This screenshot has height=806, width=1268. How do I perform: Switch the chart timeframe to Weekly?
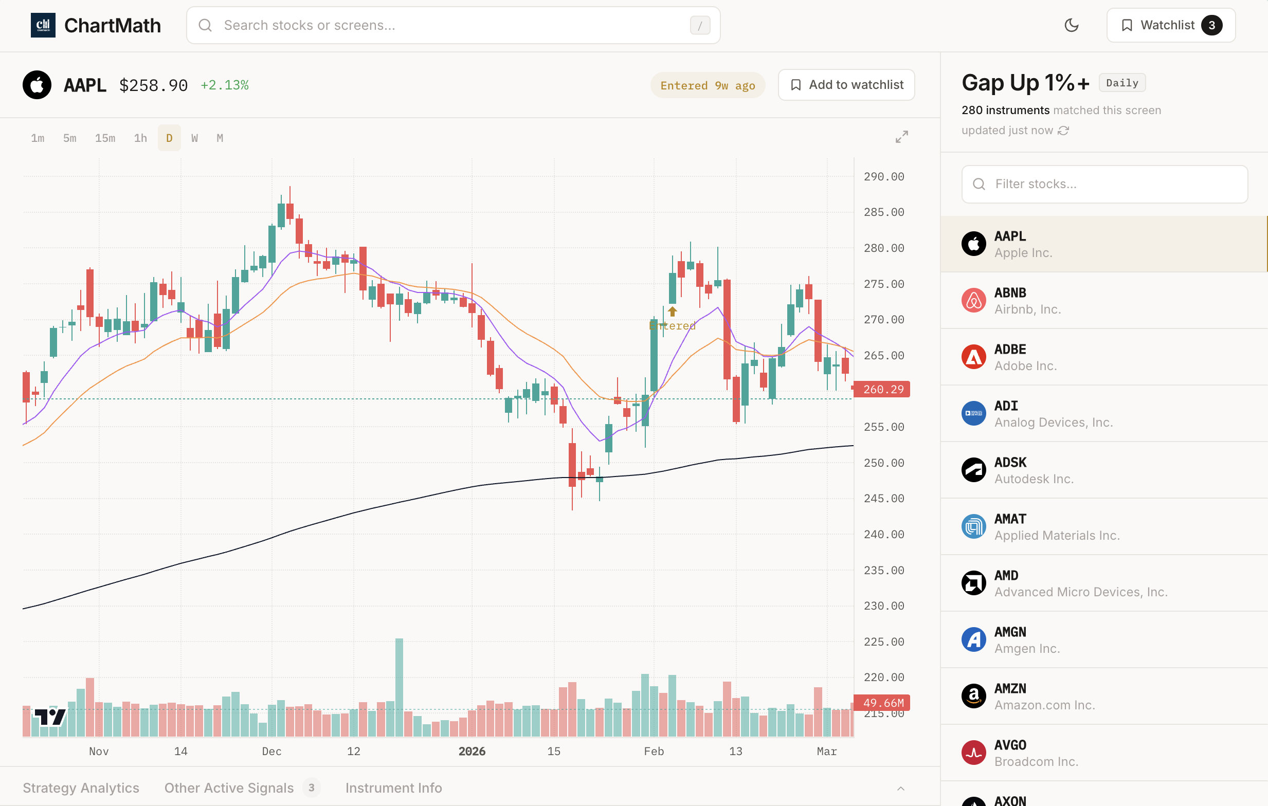coord(194,137)
